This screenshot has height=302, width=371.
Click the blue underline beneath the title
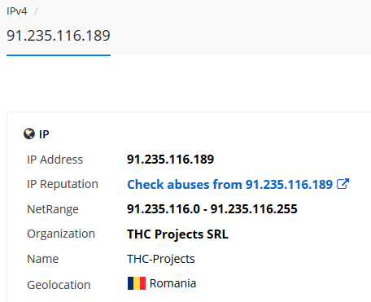point(59,55)
